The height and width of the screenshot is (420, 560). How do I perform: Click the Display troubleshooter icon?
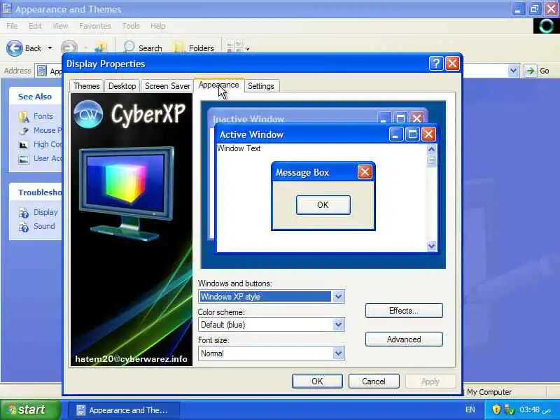point(24,213)
